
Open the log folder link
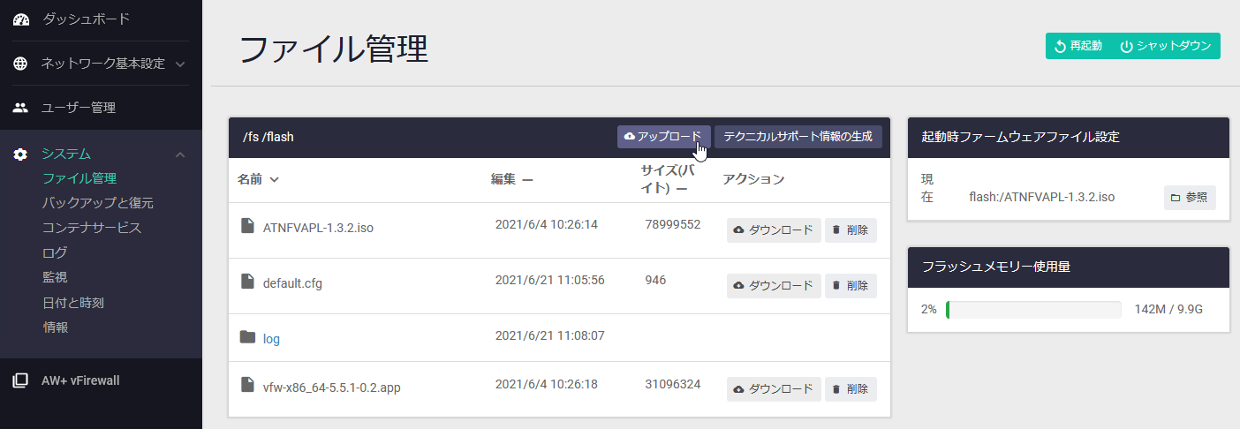[271, 339]
